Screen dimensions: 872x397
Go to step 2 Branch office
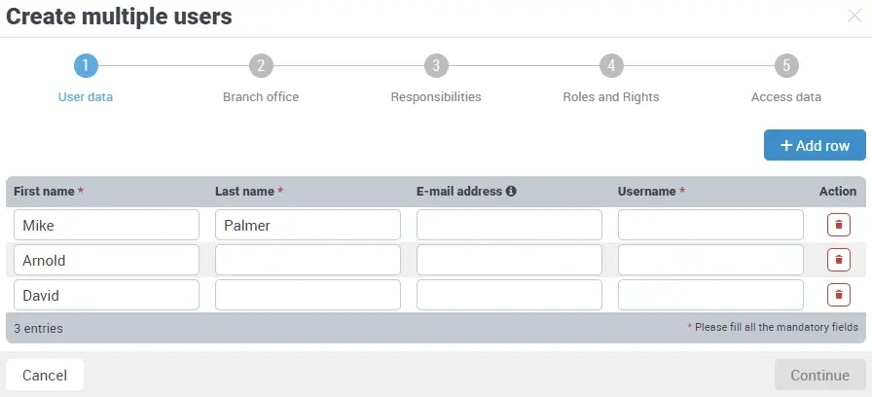point(260,66)
